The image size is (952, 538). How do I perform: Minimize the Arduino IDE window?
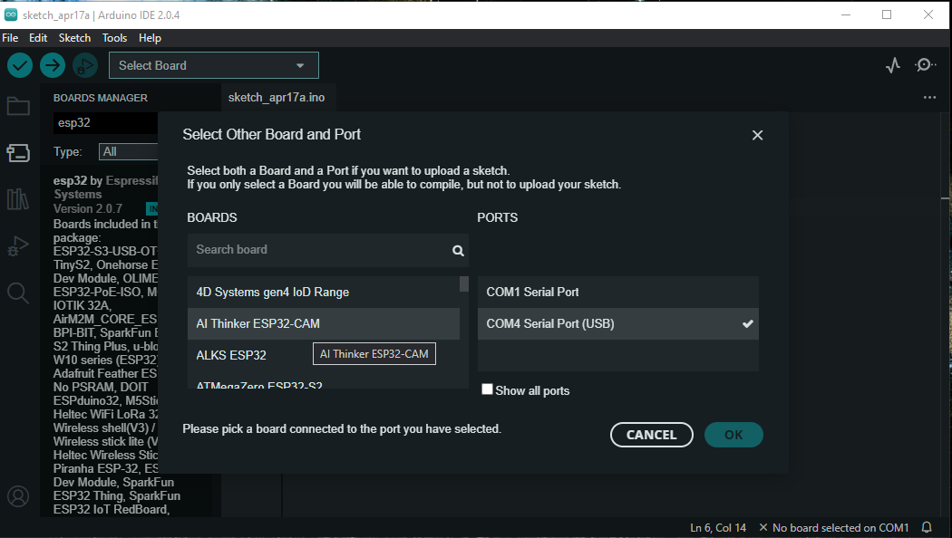point(846,14)
